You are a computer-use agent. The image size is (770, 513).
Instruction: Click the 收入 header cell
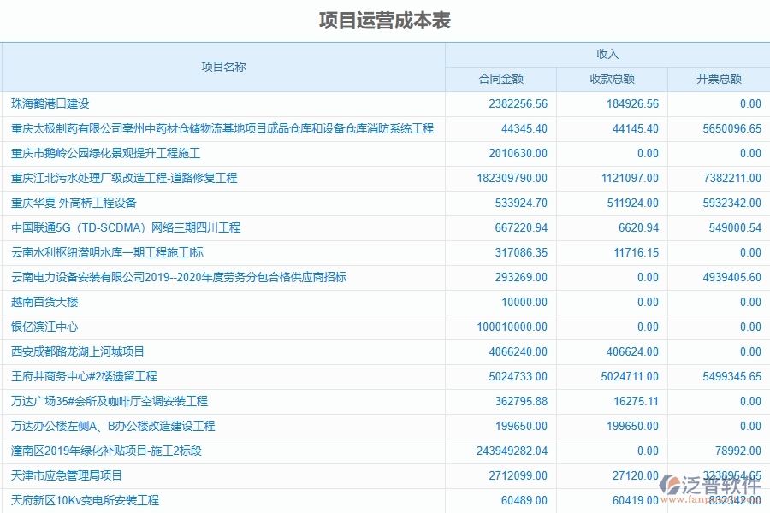[x=607, y=53]
